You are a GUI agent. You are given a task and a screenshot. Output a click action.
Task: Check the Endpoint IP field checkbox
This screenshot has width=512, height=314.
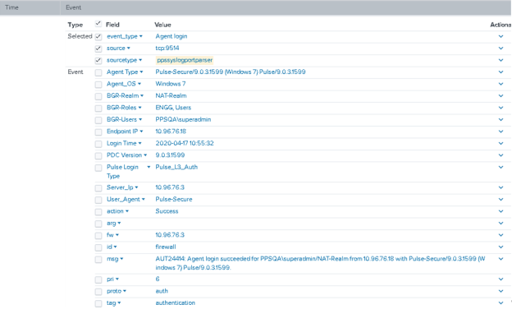click(98, 132)
